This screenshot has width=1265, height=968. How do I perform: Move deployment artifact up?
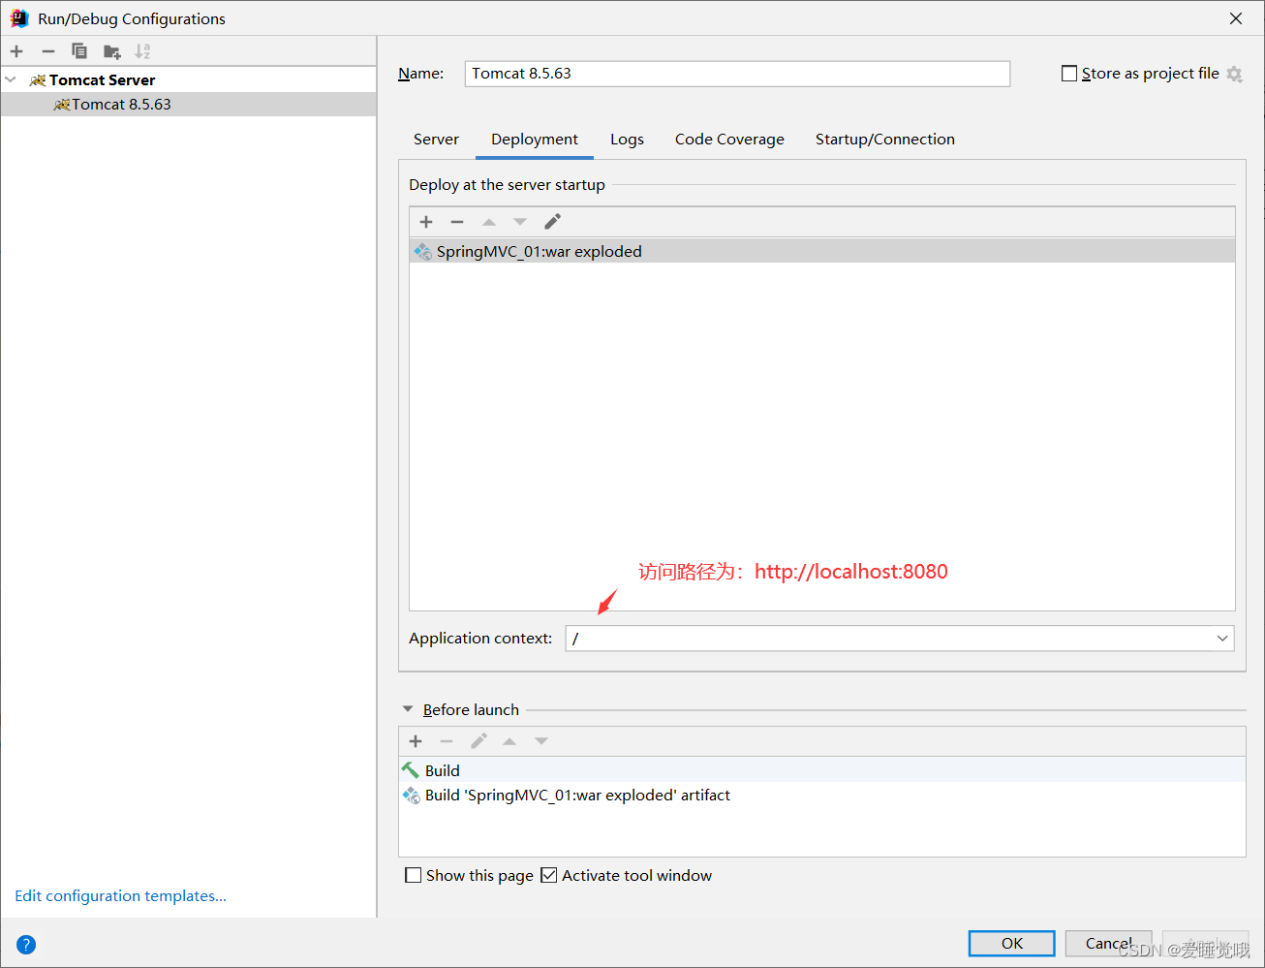click(x=489, y=222)
